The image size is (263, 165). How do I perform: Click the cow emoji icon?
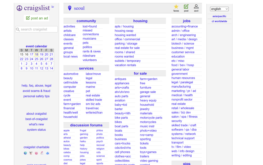[x=31, y=153]
